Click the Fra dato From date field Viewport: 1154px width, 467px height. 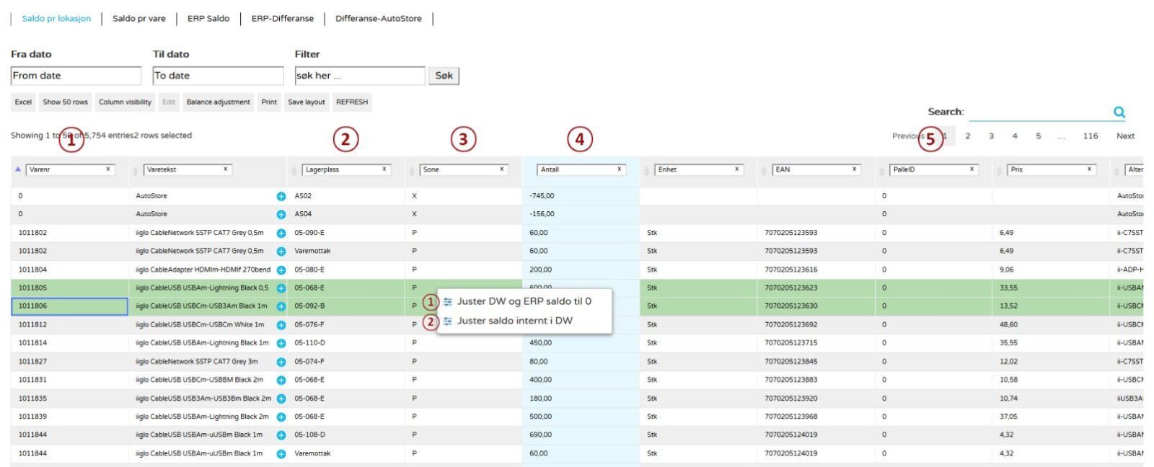click(x=76, y=76)
